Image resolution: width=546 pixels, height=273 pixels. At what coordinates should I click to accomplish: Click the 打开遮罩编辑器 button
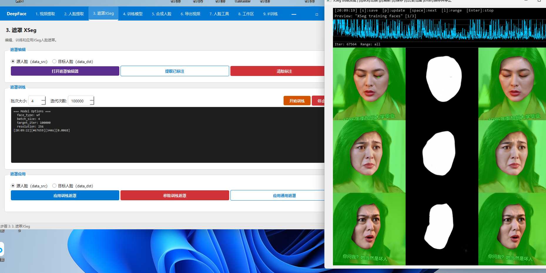(x=65, y=71)
